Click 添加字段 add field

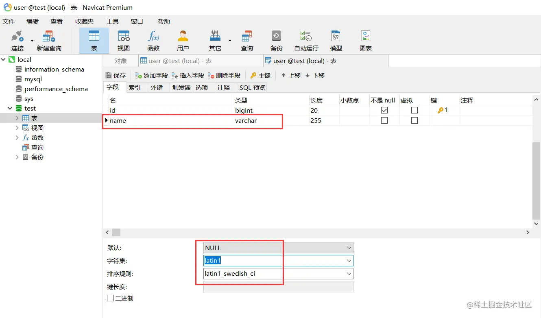point(152,75)
